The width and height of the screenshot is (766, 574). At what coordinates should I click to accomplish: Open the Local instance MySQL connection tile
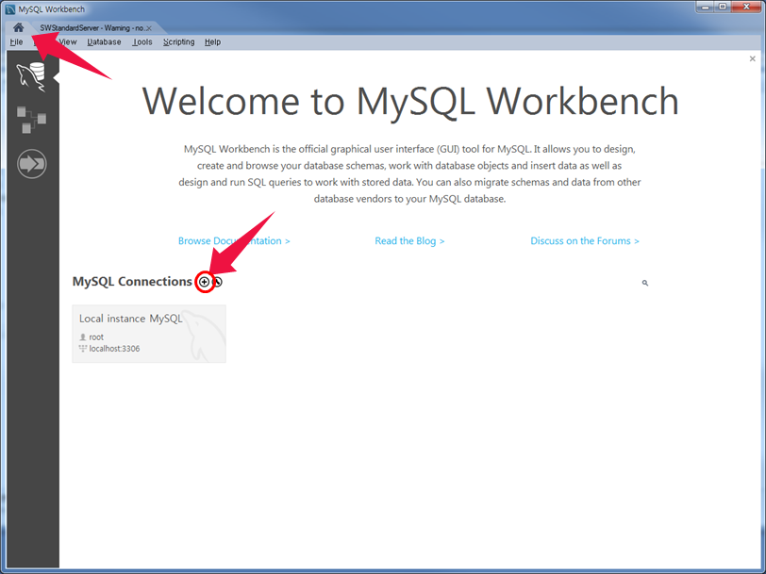(x=149, y=334)
